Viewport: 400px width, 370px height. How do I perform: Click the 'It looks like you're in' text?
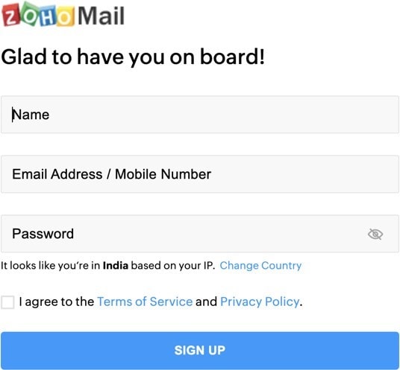click(x=51, y=266)
